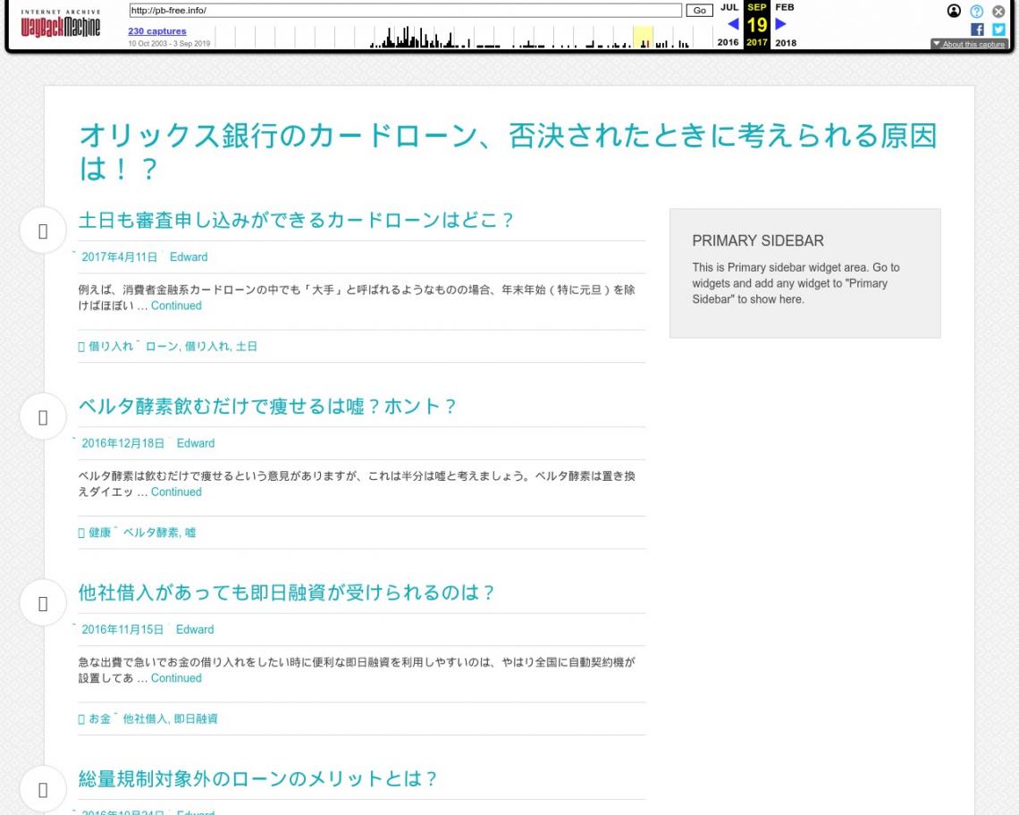This screenshot has height=815, width=1019.
Task: Open the ベルタ酵素 tag link
Action: pyautogui.click(x=151, y=533)
